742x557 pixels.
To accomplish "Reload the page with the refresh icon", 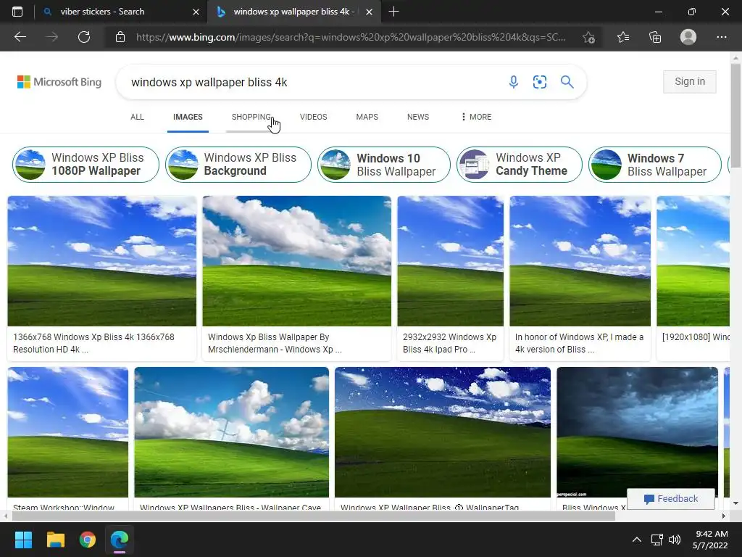I will [x=84, y=37].
